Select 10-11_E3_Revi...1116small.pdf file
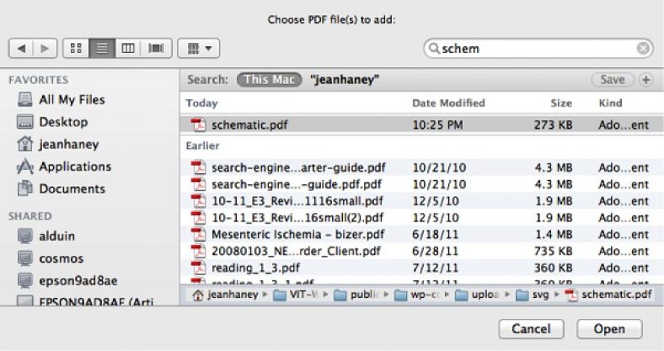 click(x=422, y=201)
